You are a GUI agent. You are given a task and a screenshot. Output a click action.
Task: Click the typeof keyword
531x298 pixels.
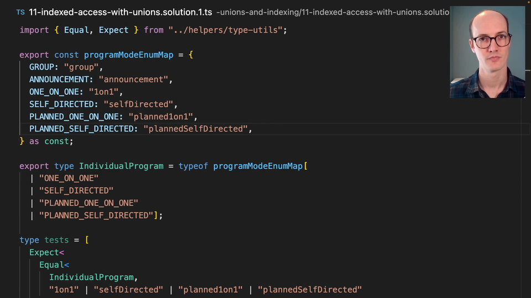(x=193, y=166)
